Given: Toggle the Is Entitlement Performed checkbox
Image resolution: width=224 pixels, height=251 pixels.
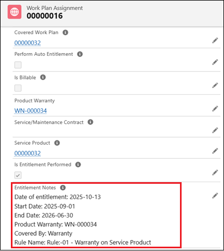Looking at the screenshot, I should (x=18, y=175).
